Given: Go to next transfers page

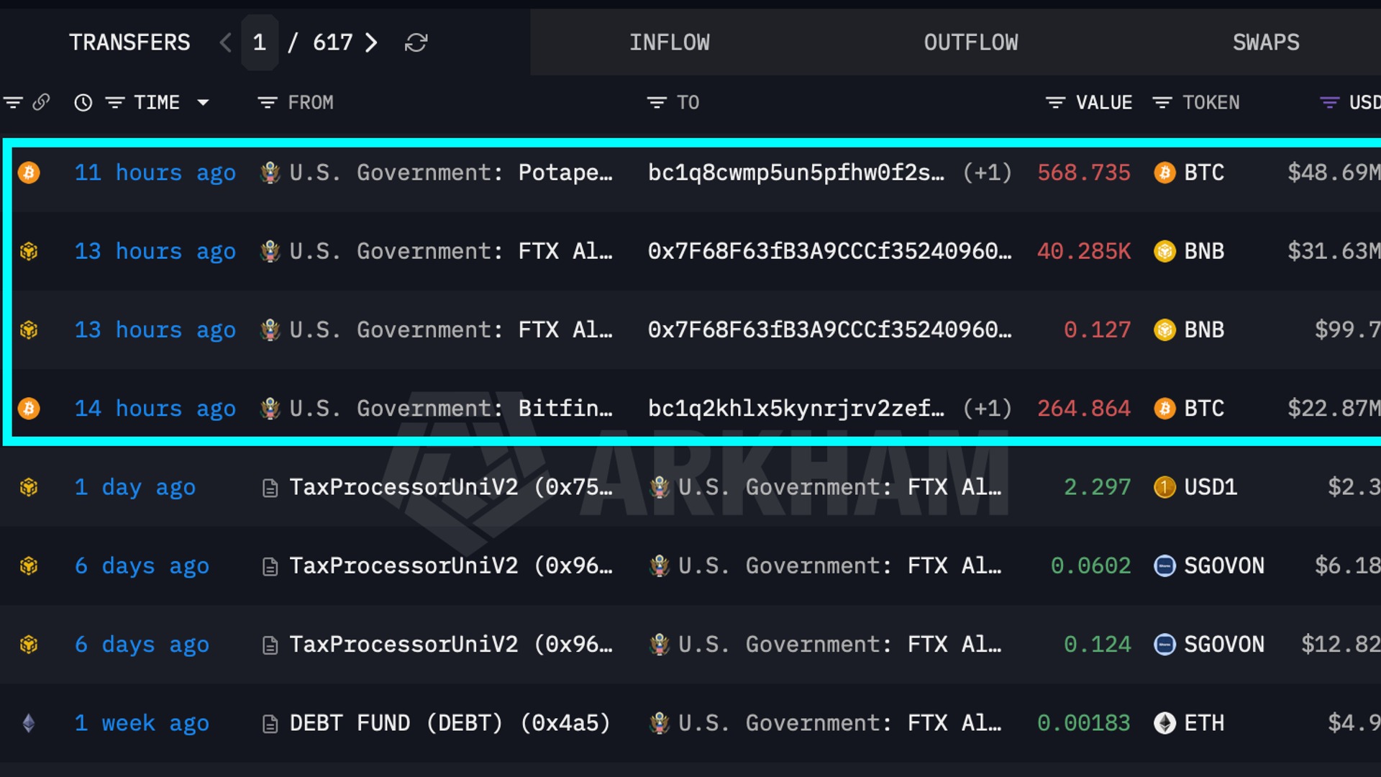Looking at the screenshot, I should click(x=371, y=42).
